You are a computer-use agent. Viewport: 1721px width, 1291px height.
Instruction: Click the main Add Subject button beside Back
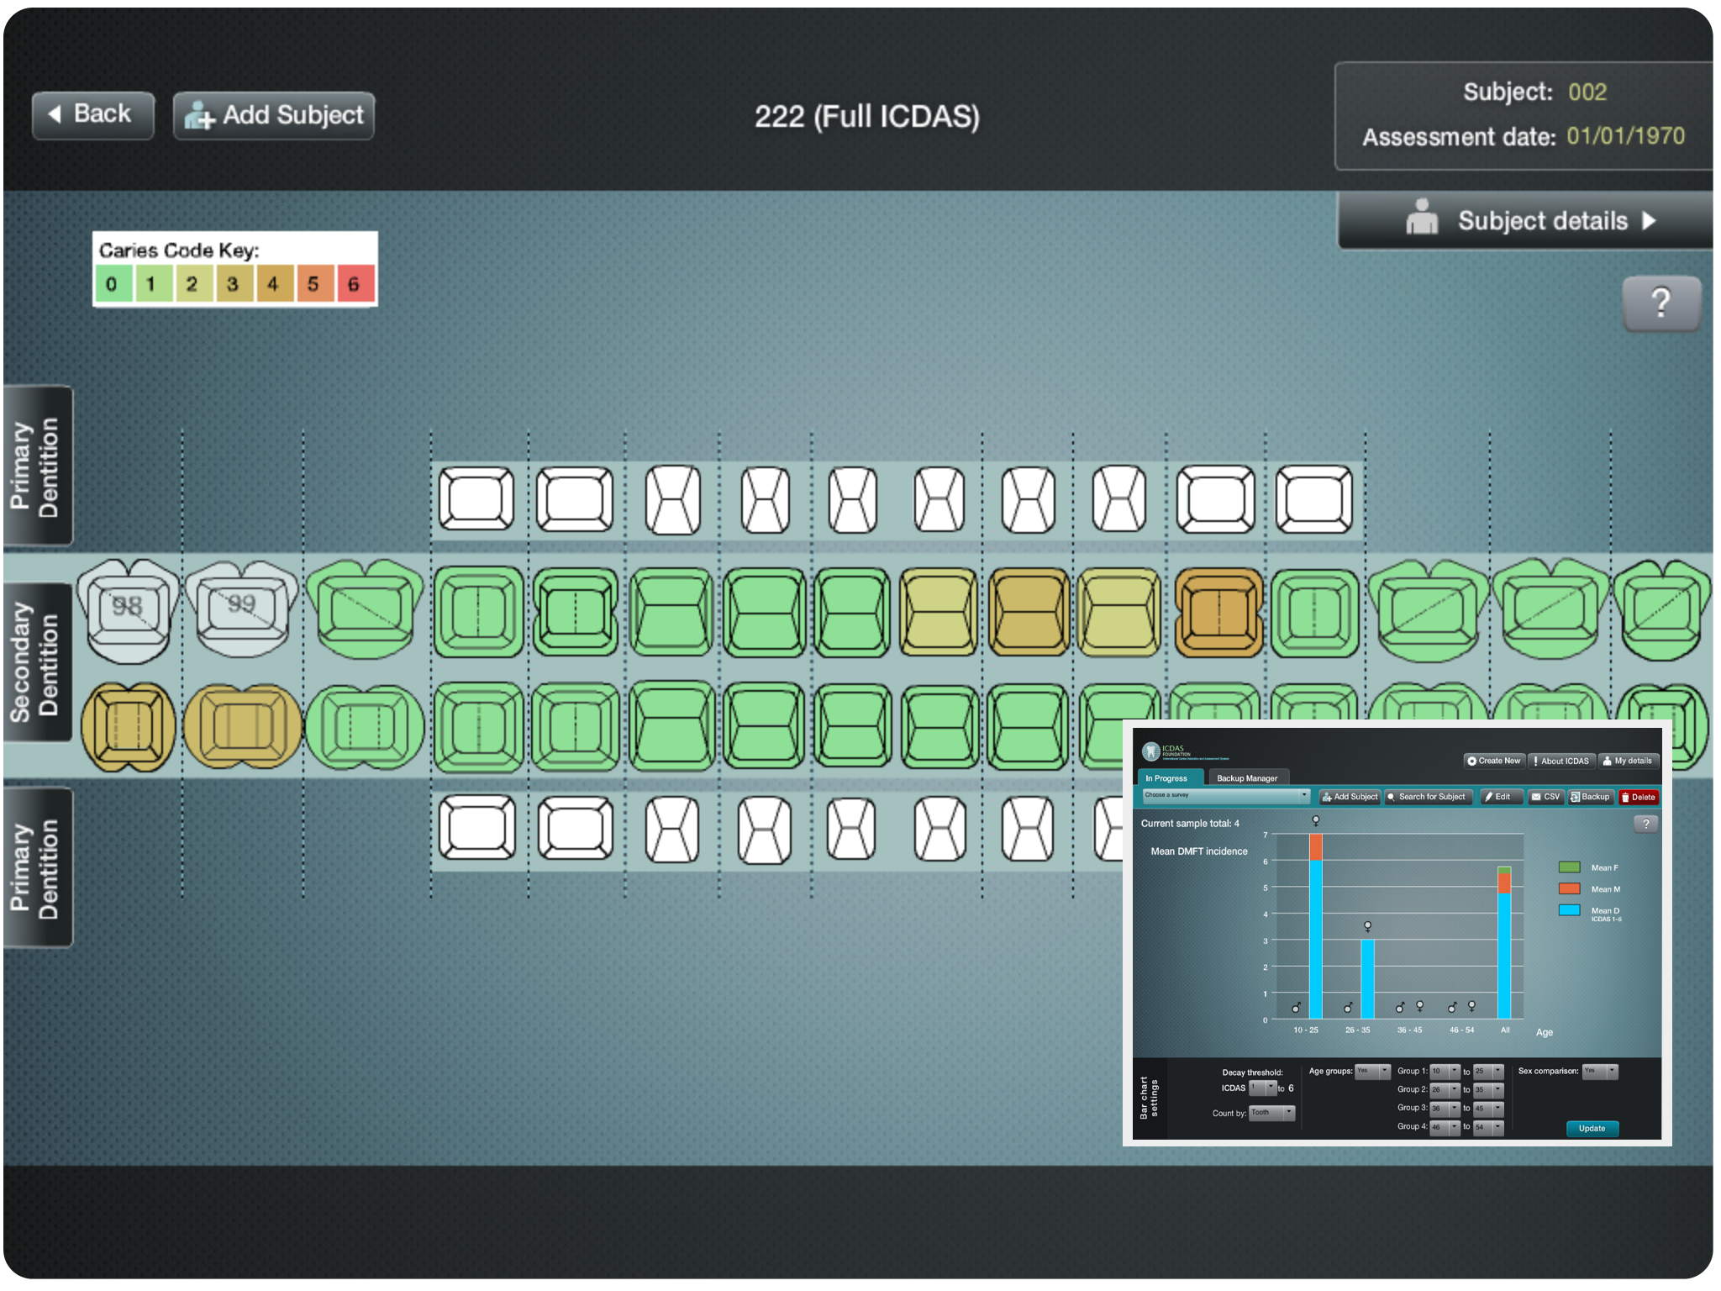pos(274,115)
